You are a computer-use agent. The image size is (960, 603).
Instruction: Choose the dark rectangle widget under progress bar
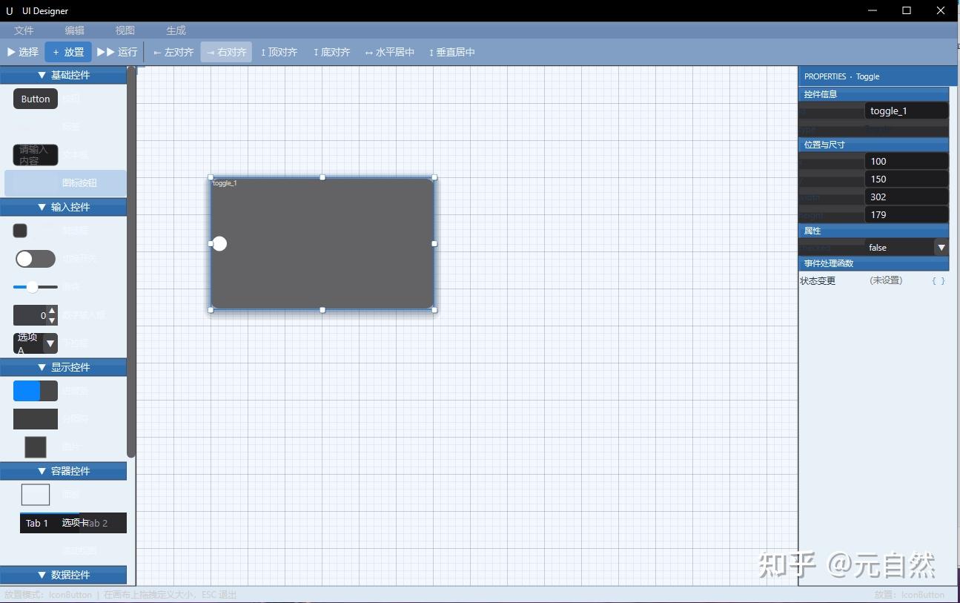[x=36, y=419]
